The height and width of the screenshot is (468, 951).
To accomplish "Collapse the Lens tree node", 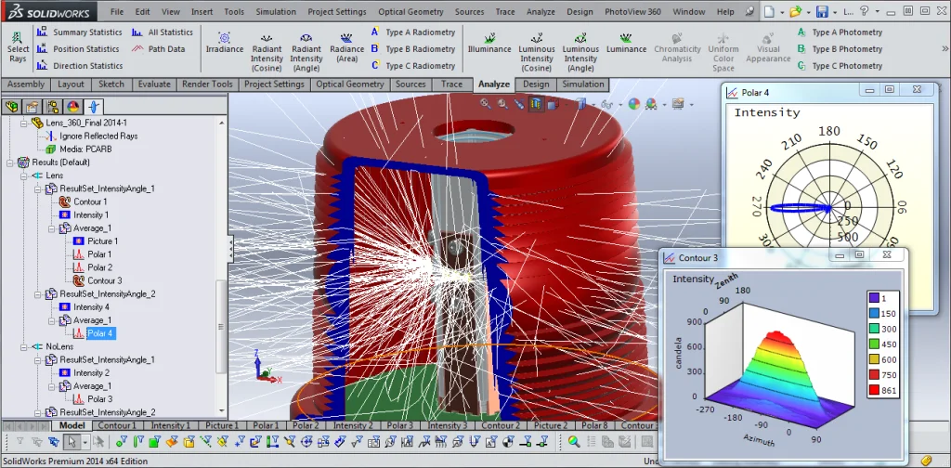I will [x=24, y=175].
